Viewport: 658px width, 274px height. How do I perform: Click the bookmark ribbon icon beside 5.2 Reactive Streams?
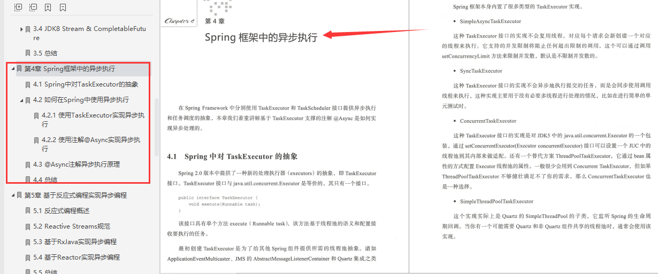point(28,226)
